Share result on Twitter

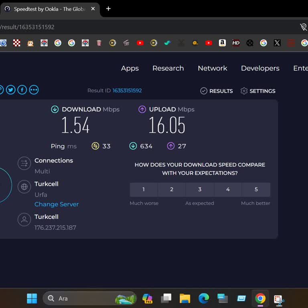point(10,90)
